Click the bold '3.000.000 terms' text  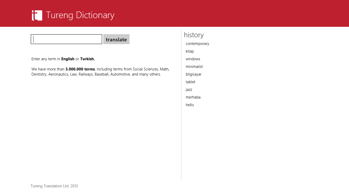[80, 69]
